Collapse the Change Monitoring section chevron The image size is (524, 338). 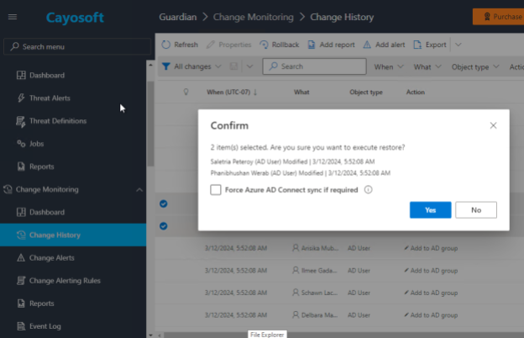(139, 190)
